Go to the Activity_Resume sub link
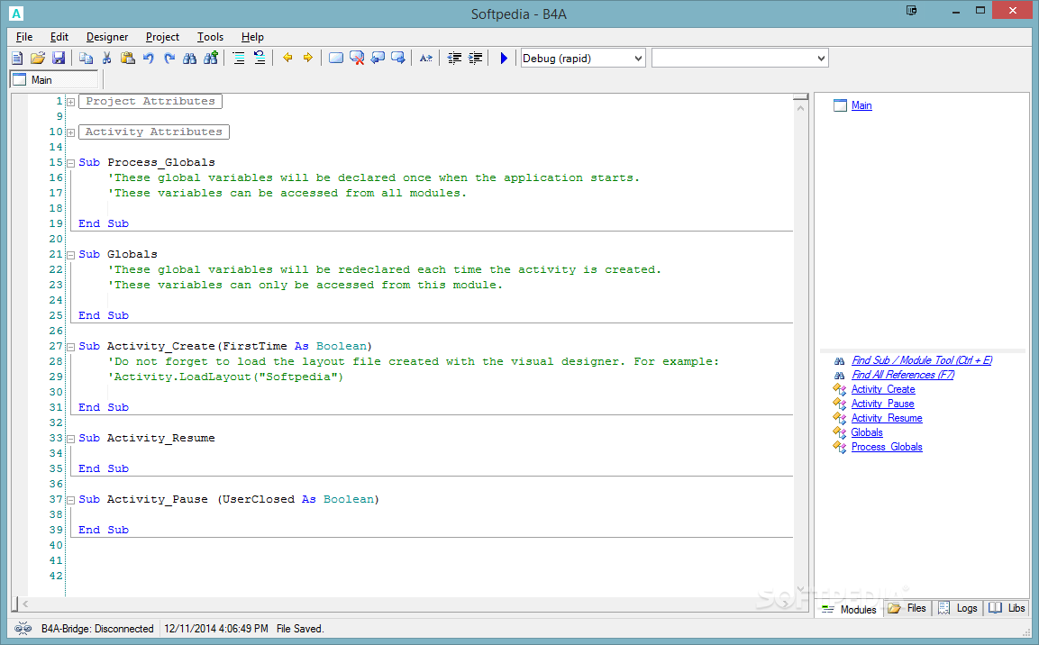This screenshot has width=1039, height=645. [x=887, y=419]
